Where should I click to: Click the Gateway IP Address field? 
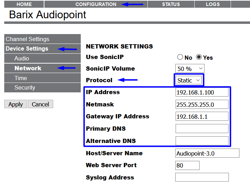tap(202, 117)
